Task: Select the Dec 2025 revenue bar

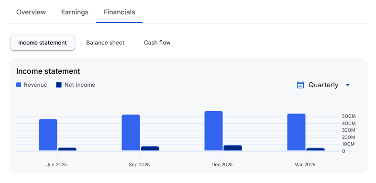Action: 214,131
